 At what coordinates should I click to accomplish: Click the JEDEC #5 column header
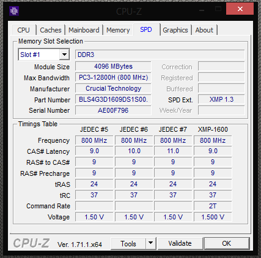94,129
